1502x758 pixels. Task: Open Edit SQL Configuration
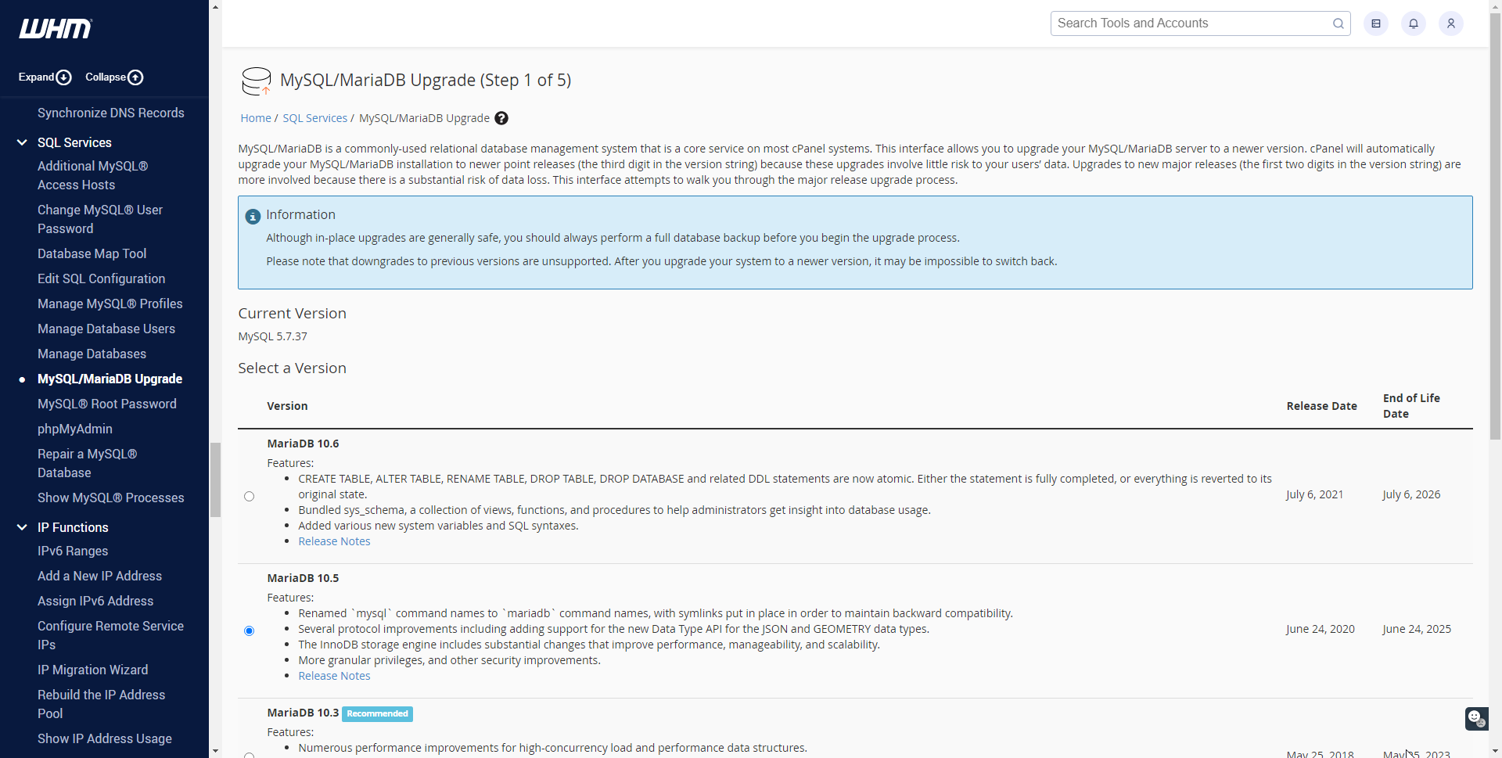point(101,278)
